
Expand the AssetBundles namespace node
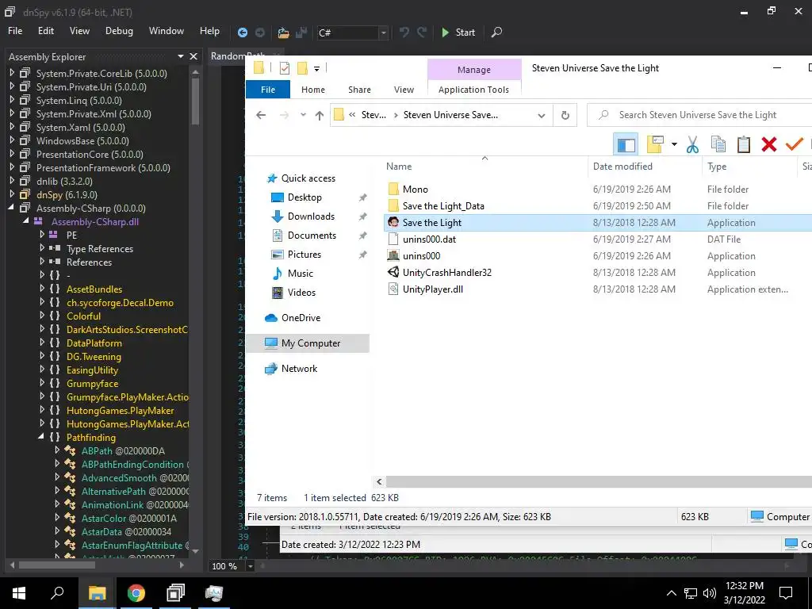[42, 289]
